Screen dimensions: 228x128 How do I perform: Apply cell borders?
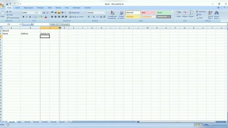36,17
